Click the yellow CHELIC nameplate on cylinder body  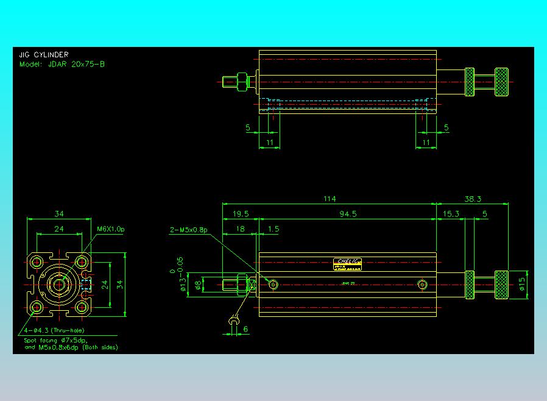tap(347, 264)
